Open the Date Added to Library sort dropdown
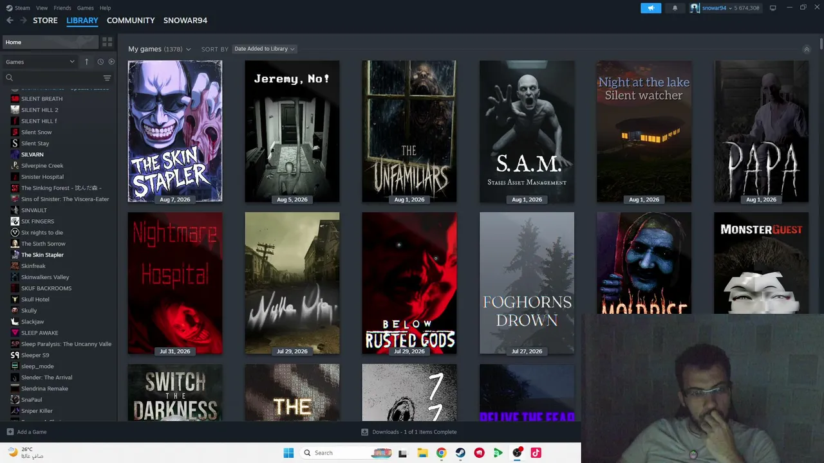 point(265,49)
